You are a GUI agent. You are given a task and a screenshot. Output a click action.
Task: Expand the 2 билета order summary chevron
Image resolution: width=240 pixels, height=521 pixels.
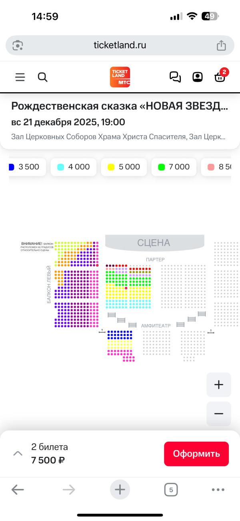point(18,453)
